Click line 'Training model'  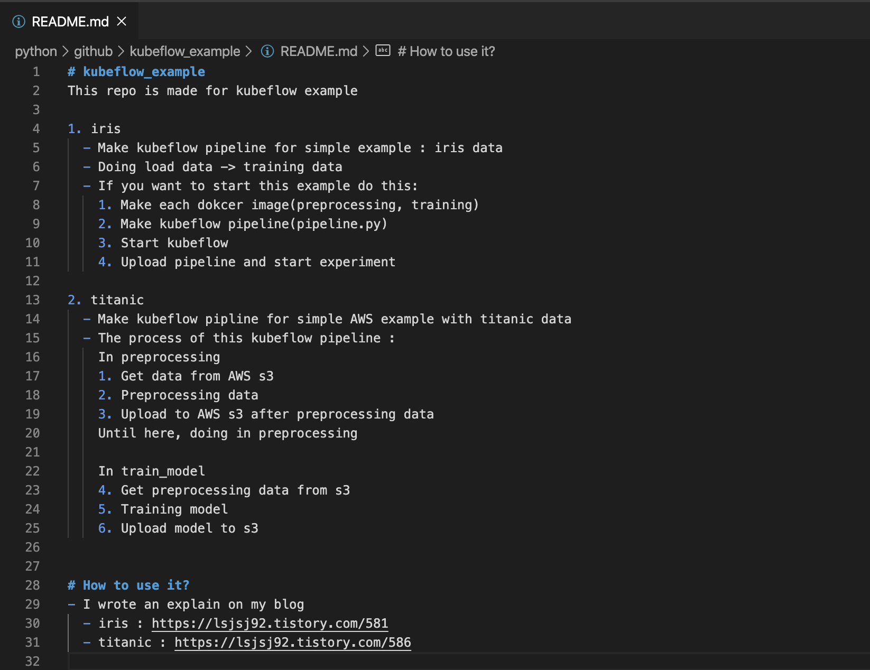174,509
